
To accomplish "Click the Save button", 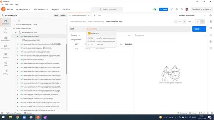I will point(178,21).
